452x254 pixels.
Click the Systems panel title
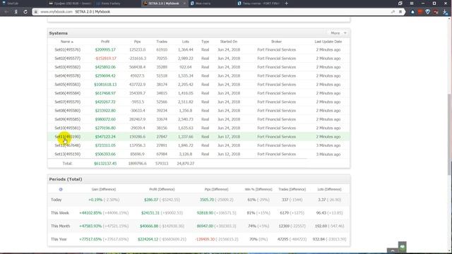58,33
